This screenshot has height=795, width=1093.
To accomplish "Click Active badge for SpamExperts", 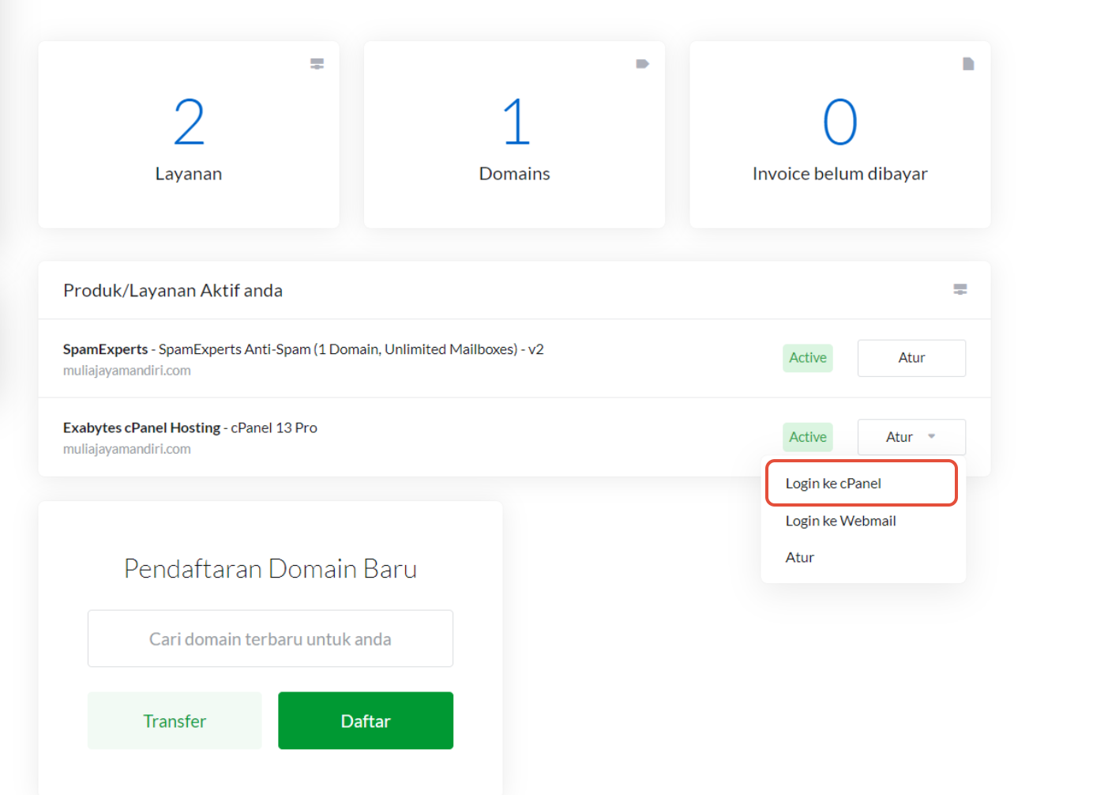I will (808, 358).
